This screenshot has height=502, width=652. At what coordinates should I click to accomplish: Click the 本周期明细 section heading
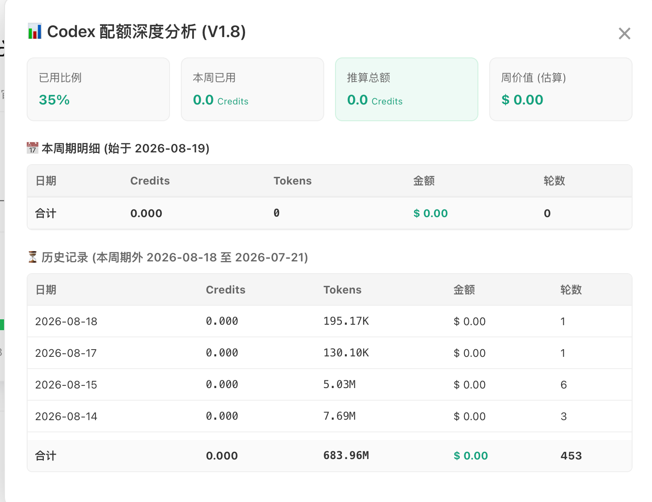pos(126,148)
